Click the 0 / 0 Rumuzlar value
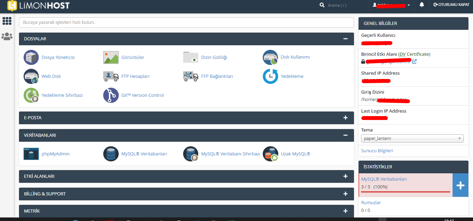The width and height of the screenshot is (473, 221). (366, 210)
